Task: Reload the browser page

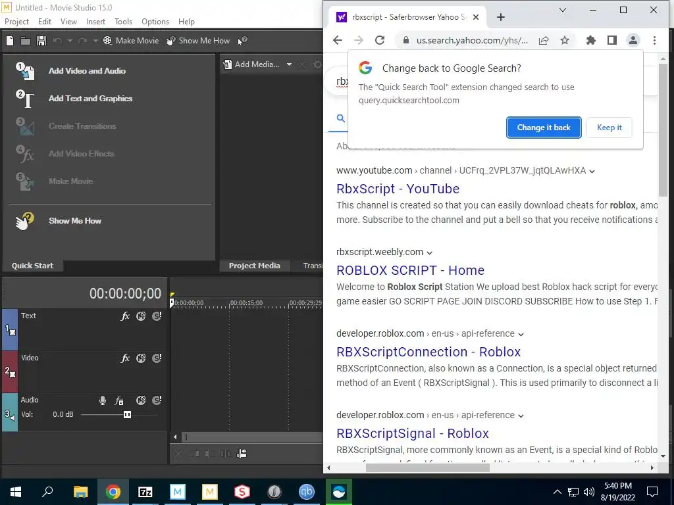Action: click(x=380, y=40)
